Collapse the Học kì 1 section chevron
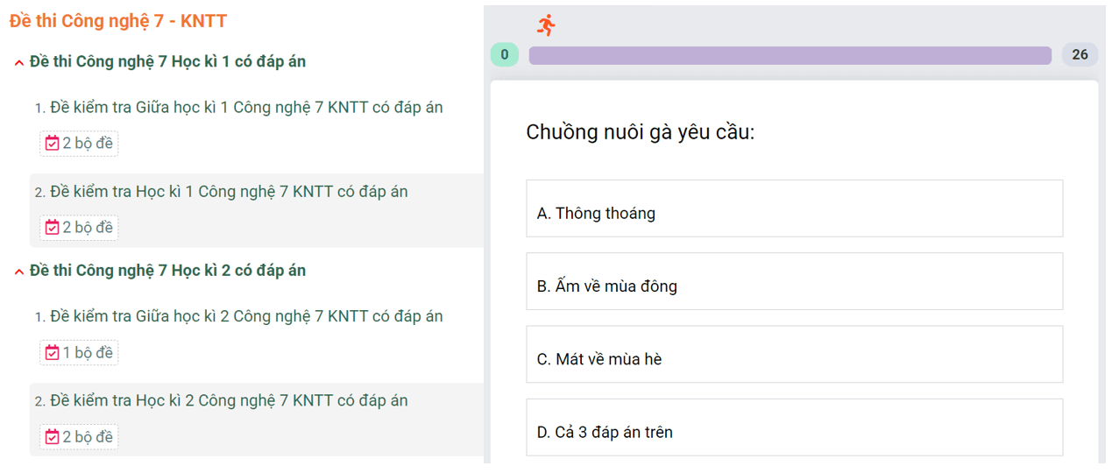The height and width of the screenshot is (473, 1112). 19,63
